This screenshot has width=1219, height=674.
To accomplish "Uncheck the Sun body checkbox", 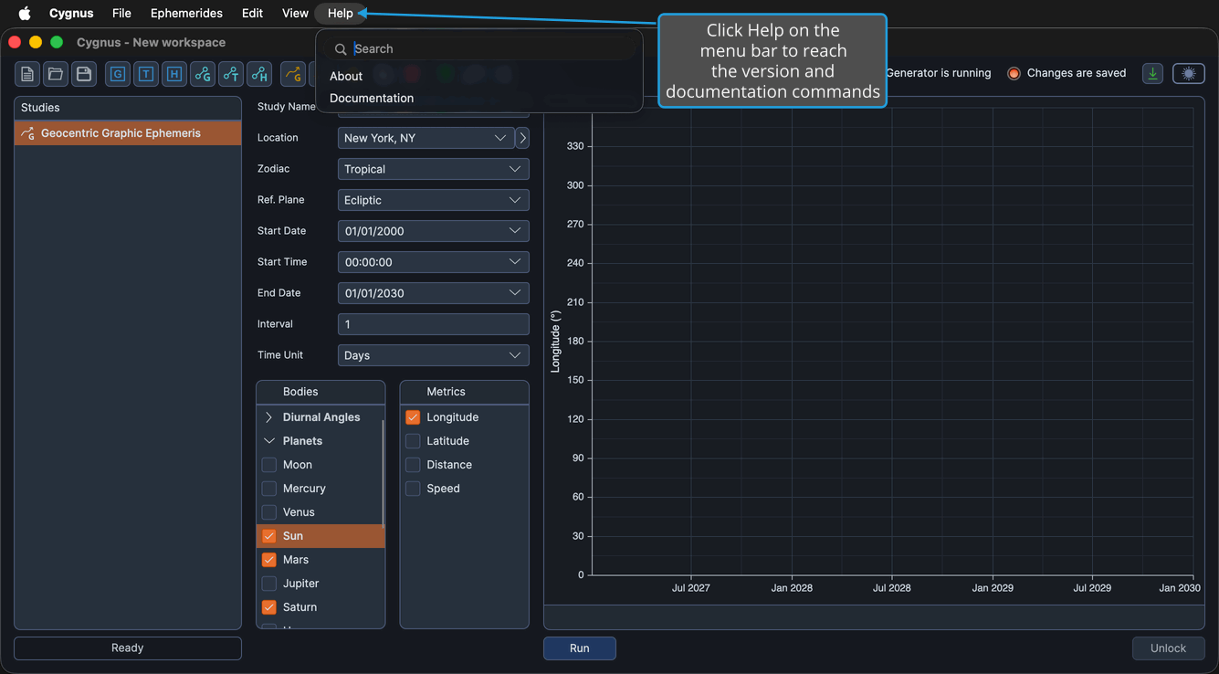I will (x=269, y=536).
